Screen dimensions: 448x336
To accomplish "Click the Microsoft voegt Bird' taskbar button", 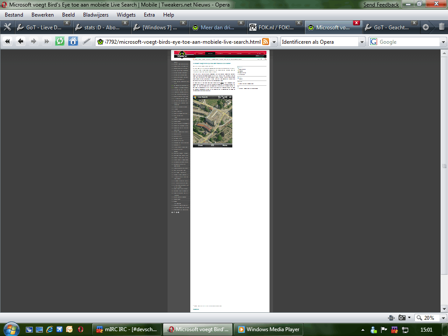I will coord(198,329).
